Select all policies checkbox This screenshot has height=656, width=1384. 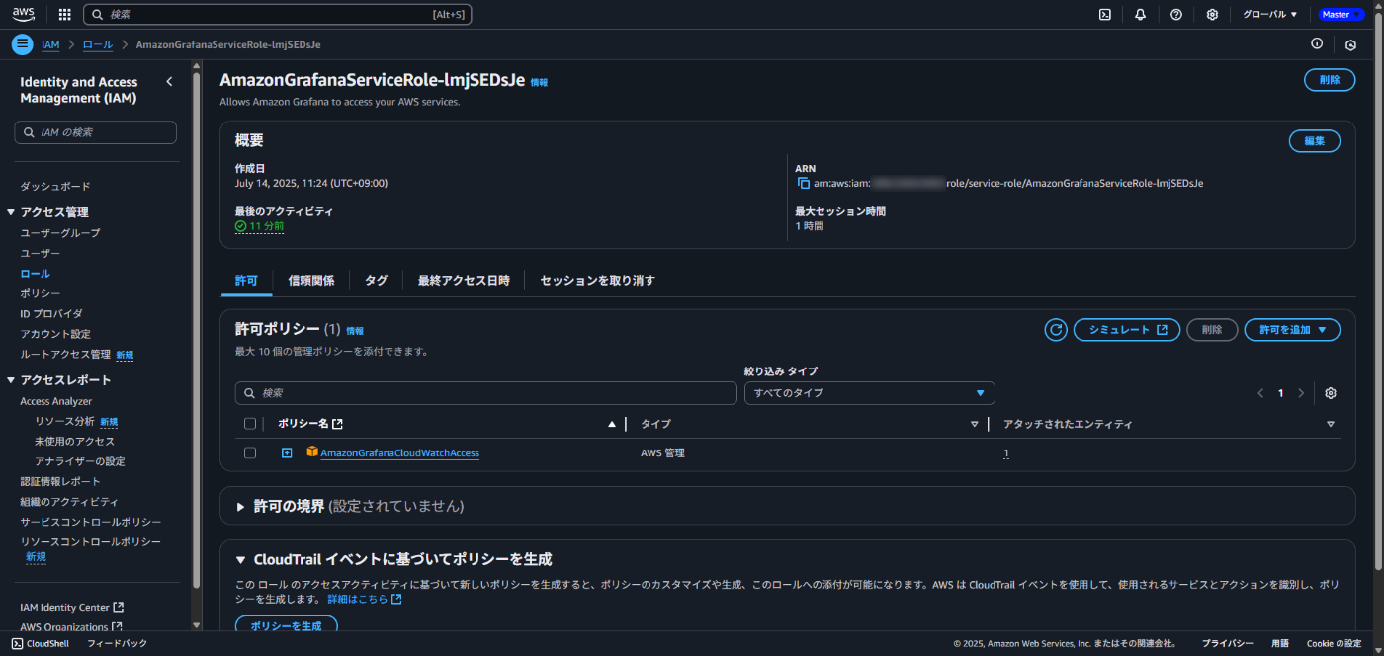tap(250, 424)
